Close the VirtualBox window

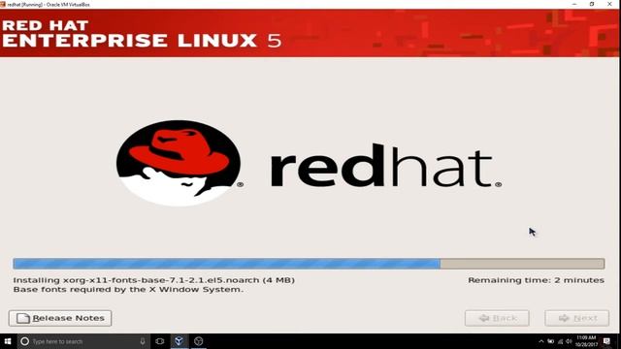click(x=610, y=4)
